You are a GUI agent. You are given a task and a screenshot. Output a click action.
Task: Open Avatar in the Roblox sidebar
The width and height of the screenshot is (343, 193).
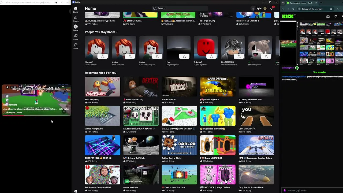(76, 28)
